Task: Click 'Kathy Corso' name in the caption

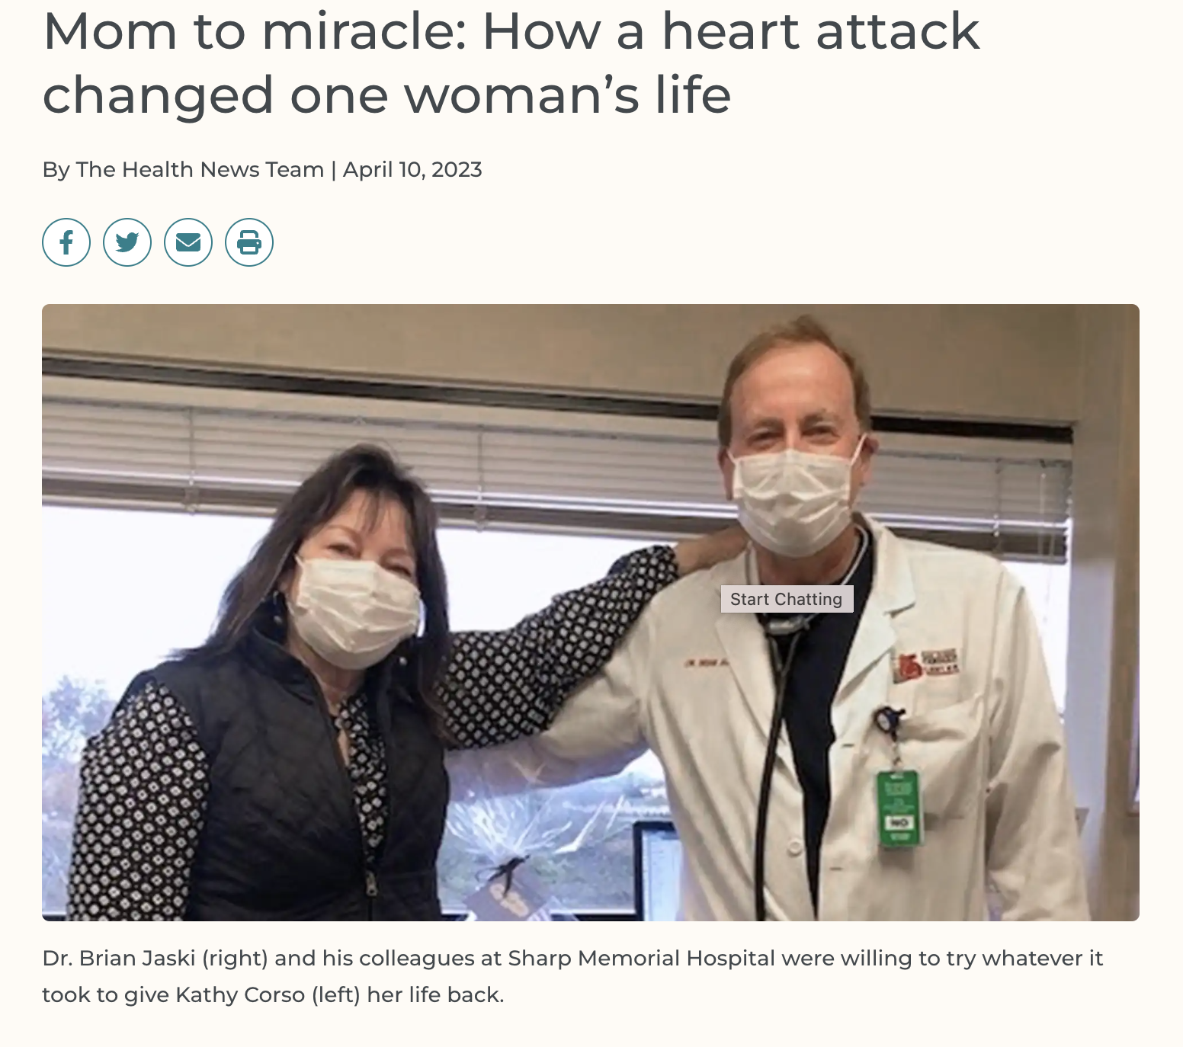Action: coord(240,994)
